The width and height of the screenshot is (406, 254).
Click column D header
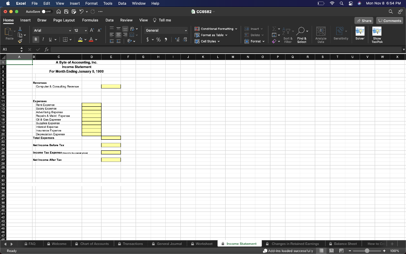coord(92,57)
